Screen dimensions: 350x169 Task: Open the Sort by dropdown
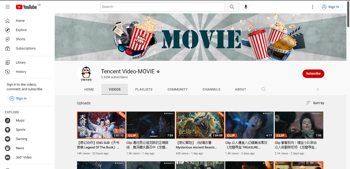click(315, 103)
